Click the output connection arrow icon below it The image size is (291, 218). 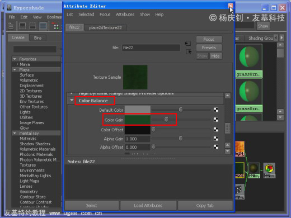point(189,51)
